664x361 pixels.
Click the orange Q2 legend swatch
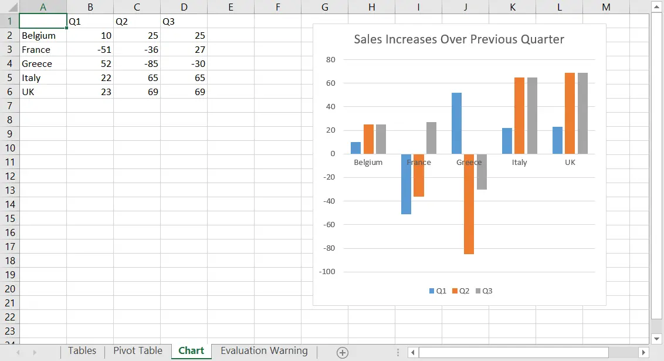click(455, 291)
